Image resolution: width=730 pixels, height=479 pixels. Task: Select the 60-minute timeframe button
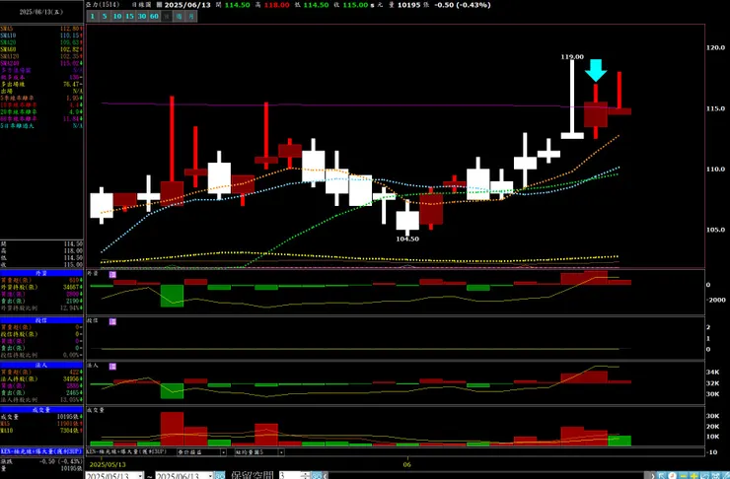(154, 17)
